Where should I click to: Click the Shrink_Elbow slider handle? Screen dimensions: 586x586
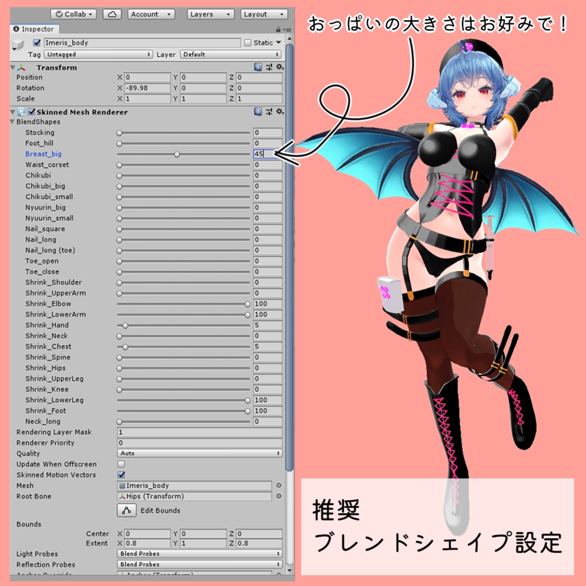(x=247, y=304)
